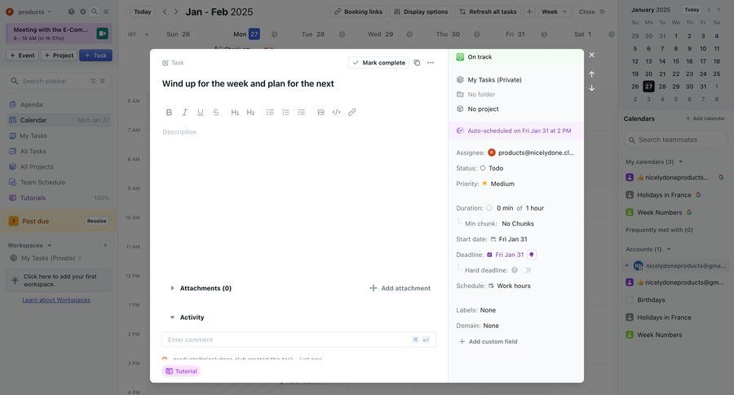Click Enter comment field
The height and width of the screenshot is (395, 734).
(298, 340)
